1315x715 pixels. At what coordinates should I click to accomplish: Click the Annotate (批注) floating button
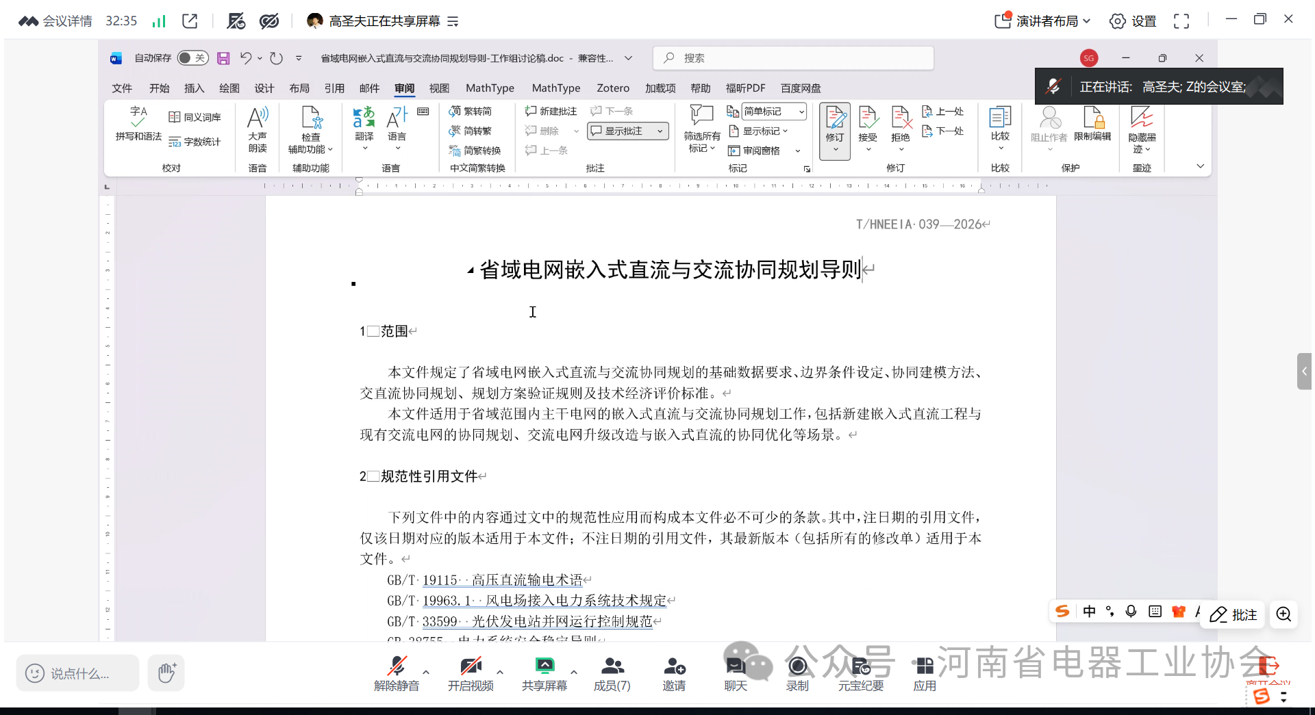tap(1234, 614)
